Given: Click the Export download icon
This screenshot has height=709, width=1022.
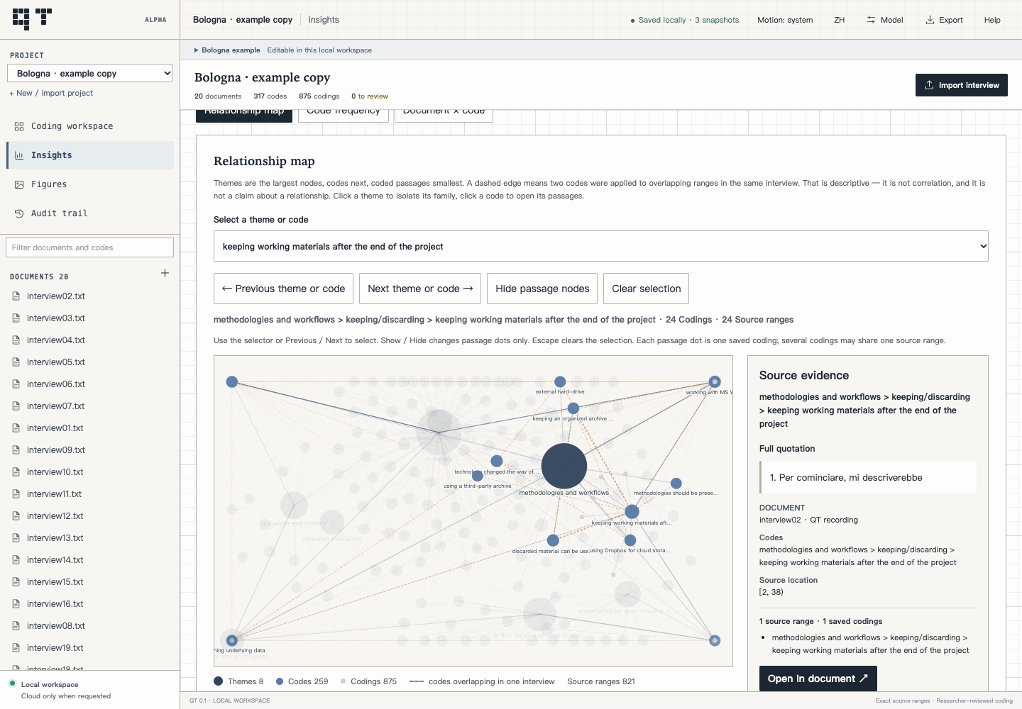Looking at the screenshot, I should coord(930,20).
